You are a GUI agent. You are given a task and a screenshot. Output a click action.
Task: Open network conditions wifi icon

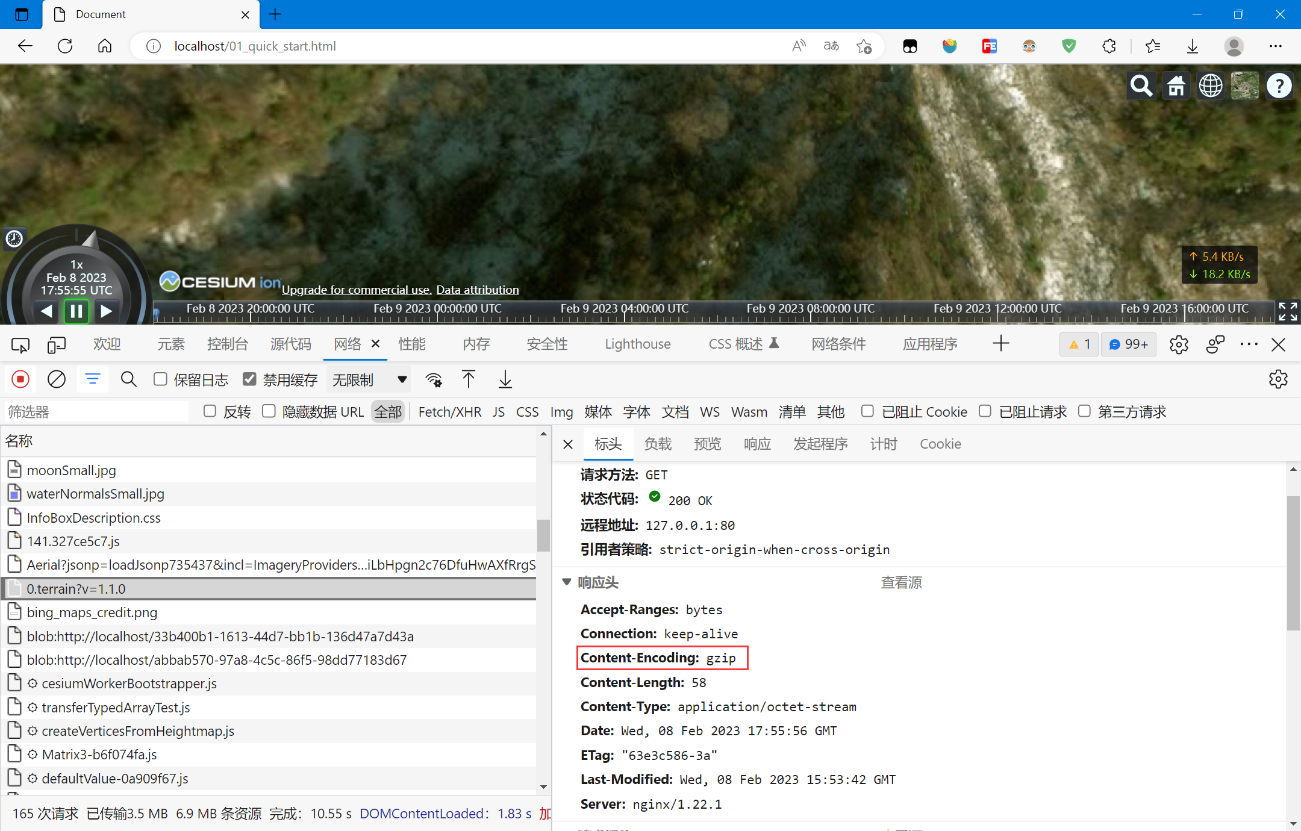(434, 379)
